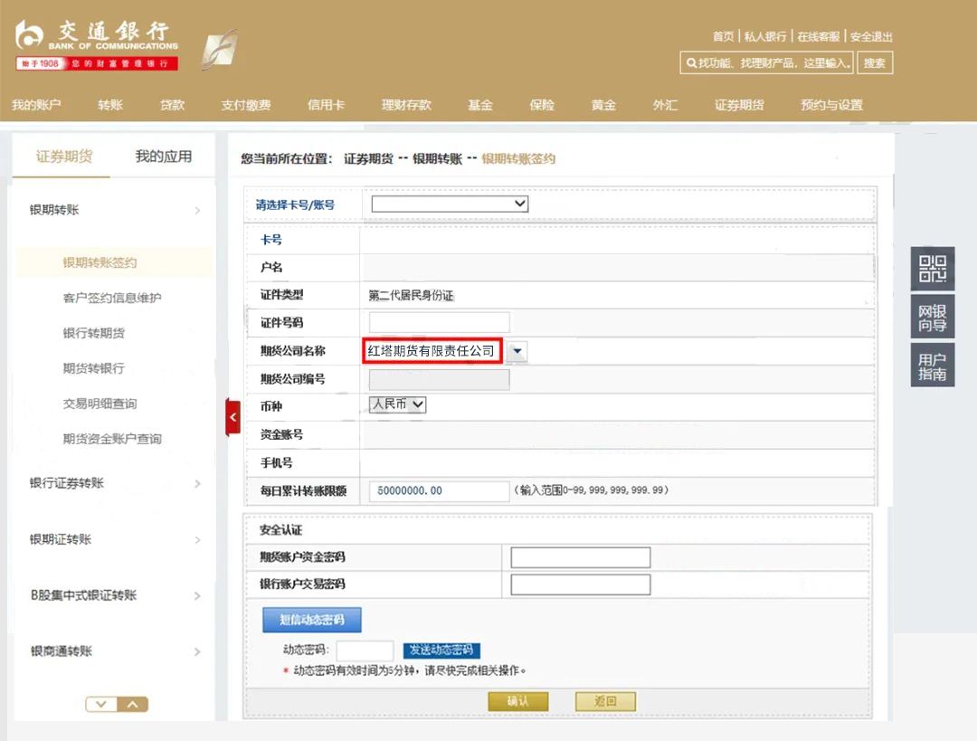977x741 pixels.
Task: Click sidebar scroll-up arrow button
Action: point(133,704)
